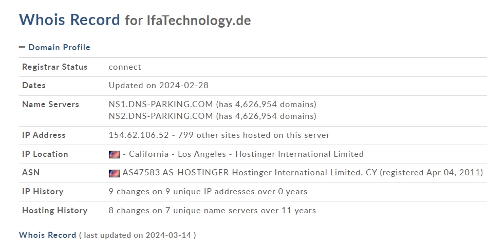The height and width of the screenshot is (244, 487).
Task: Click the second 4,626,954 domains count
Action: pyautogui.click(x=266, y=116)
